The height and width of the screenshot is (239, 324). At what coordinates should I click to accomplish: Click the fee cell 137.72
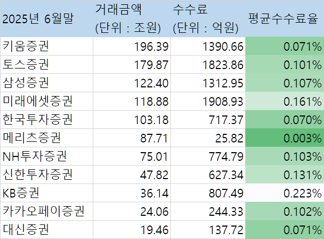208,229
